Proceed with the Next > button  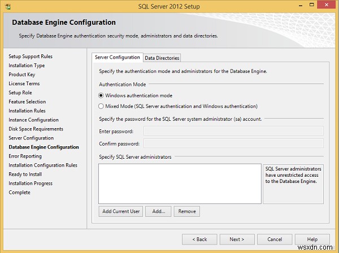237,239
